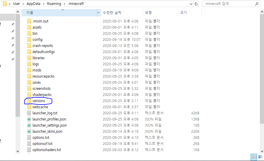Click the 텍스트 문서 type of options.txt
Viewport: 264px width, 161px height.
154,138
